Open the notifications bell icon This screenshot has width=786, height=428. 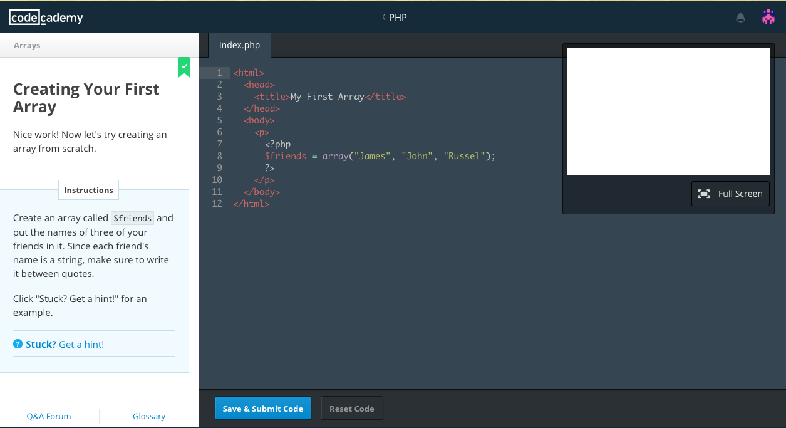pos(741,18)
